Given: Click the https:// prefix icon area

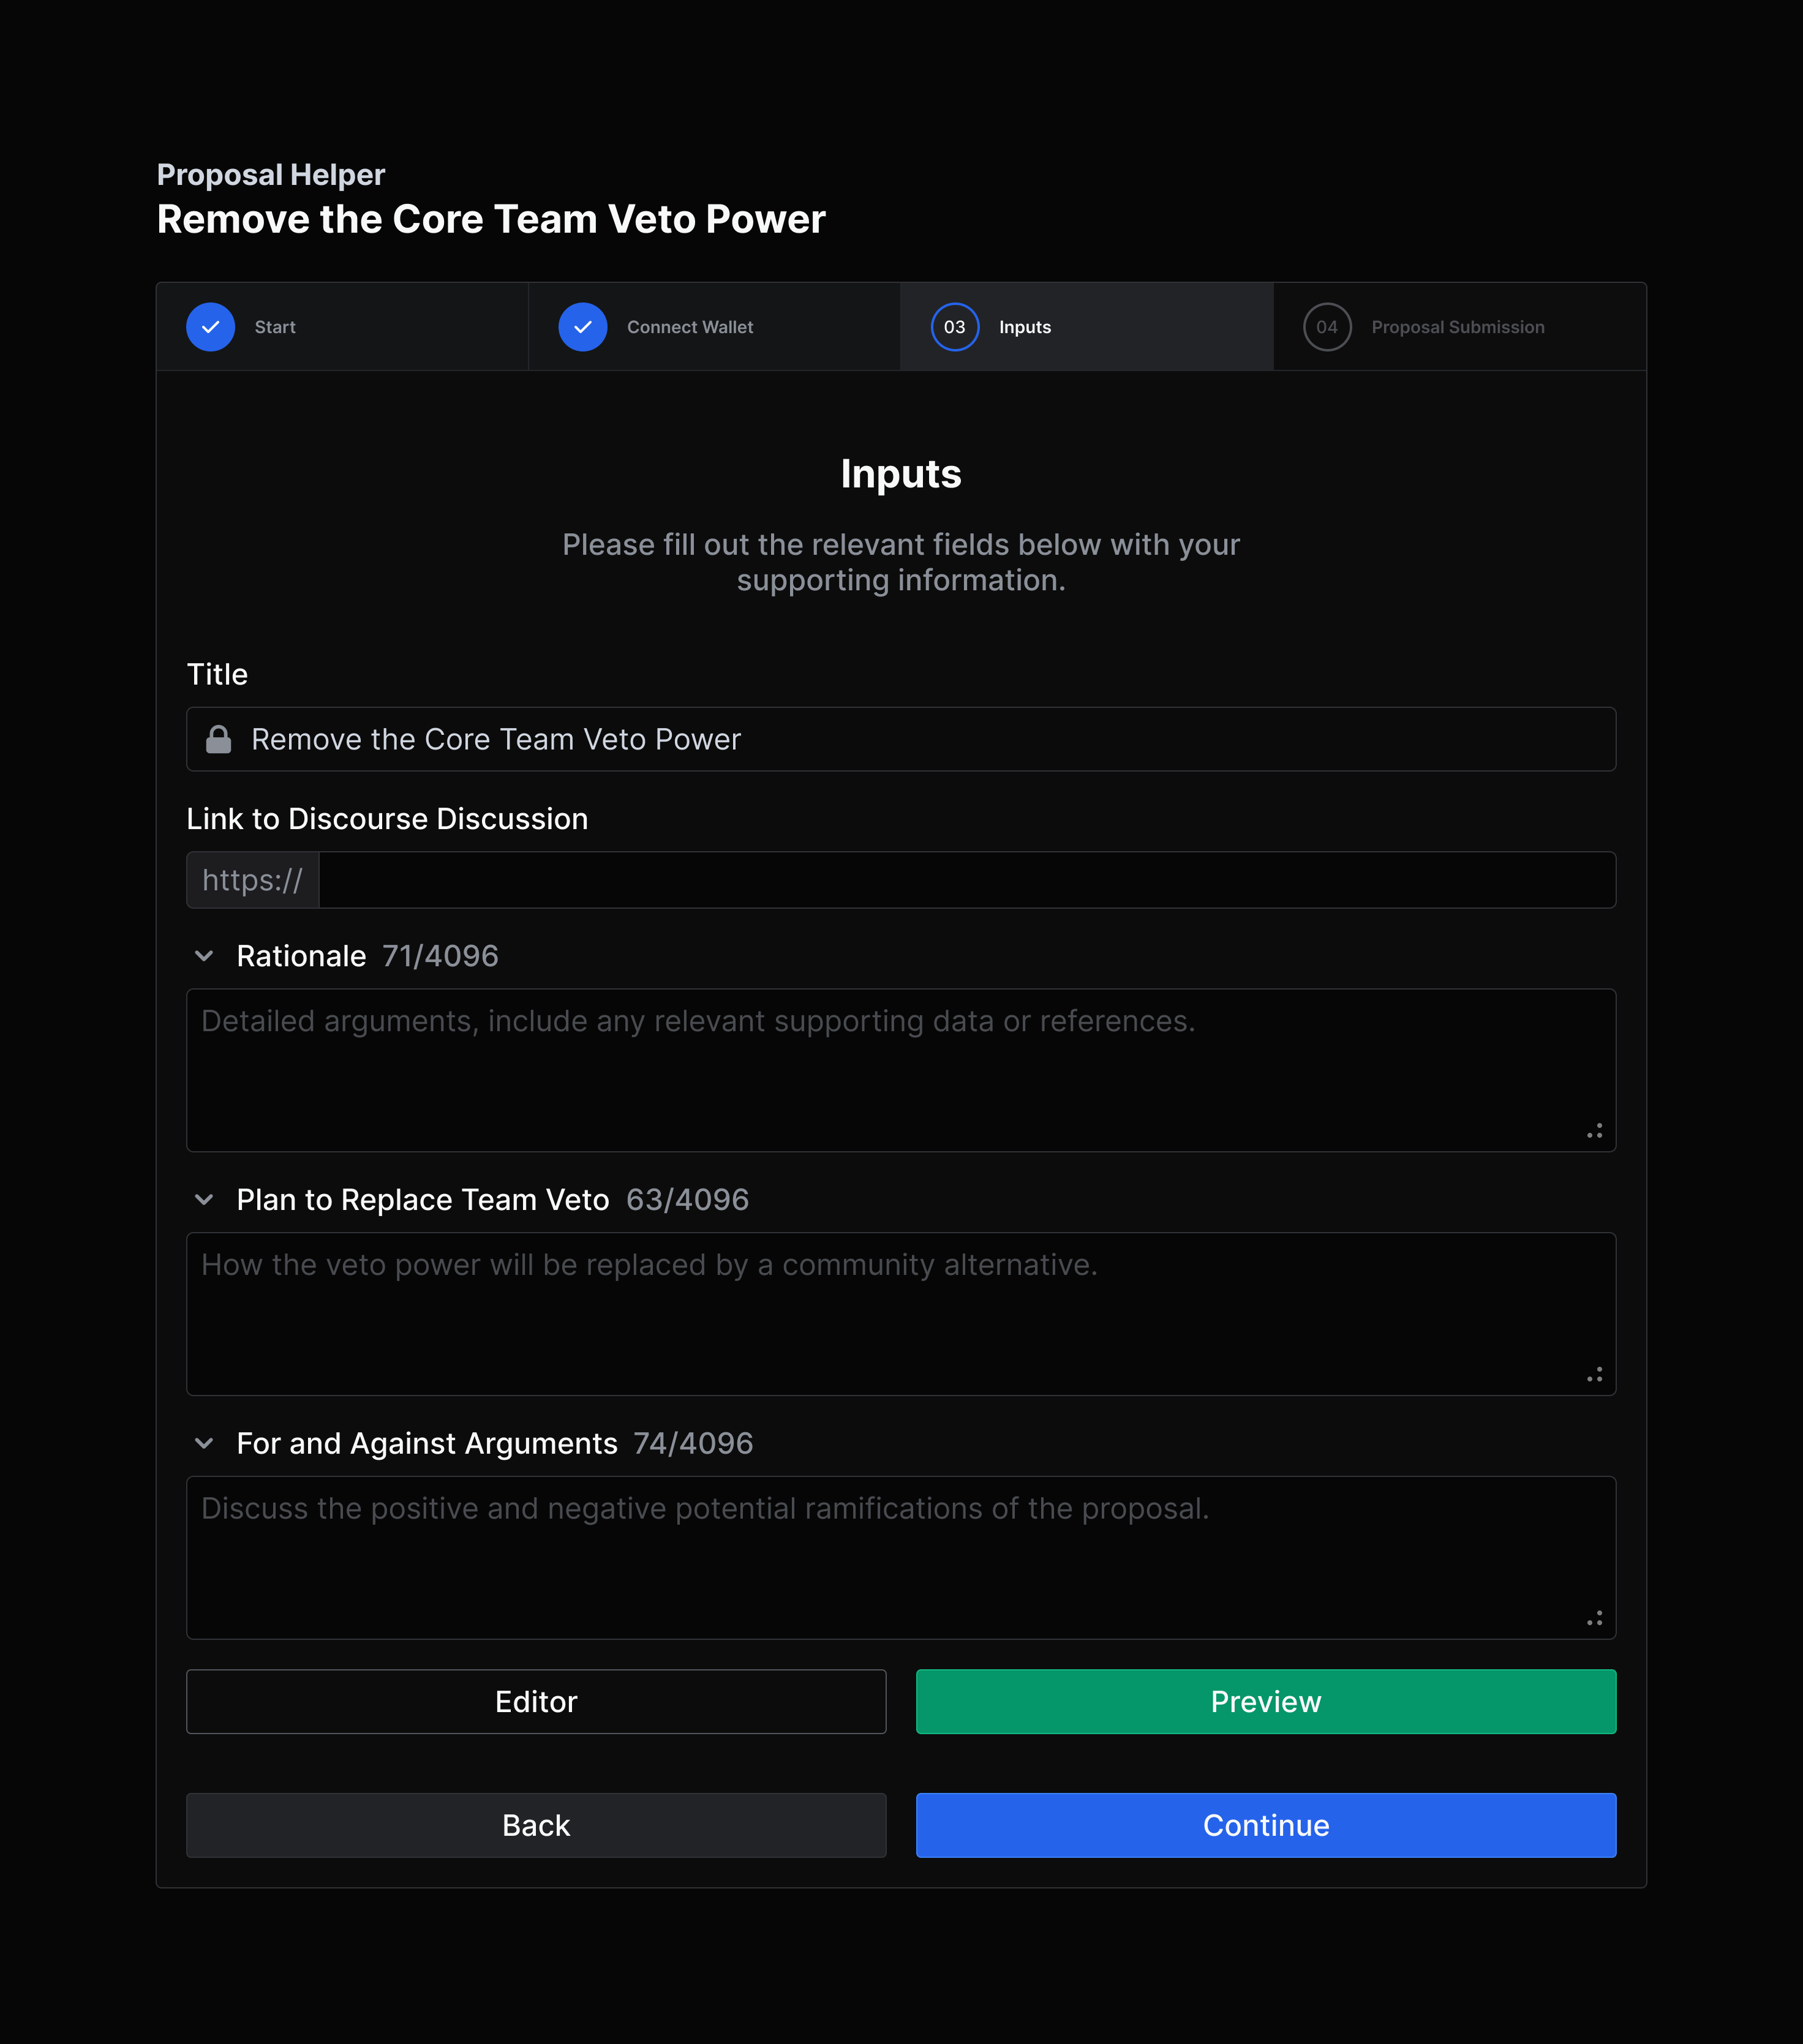Looking at the screenshot, I should pos(252,880).
